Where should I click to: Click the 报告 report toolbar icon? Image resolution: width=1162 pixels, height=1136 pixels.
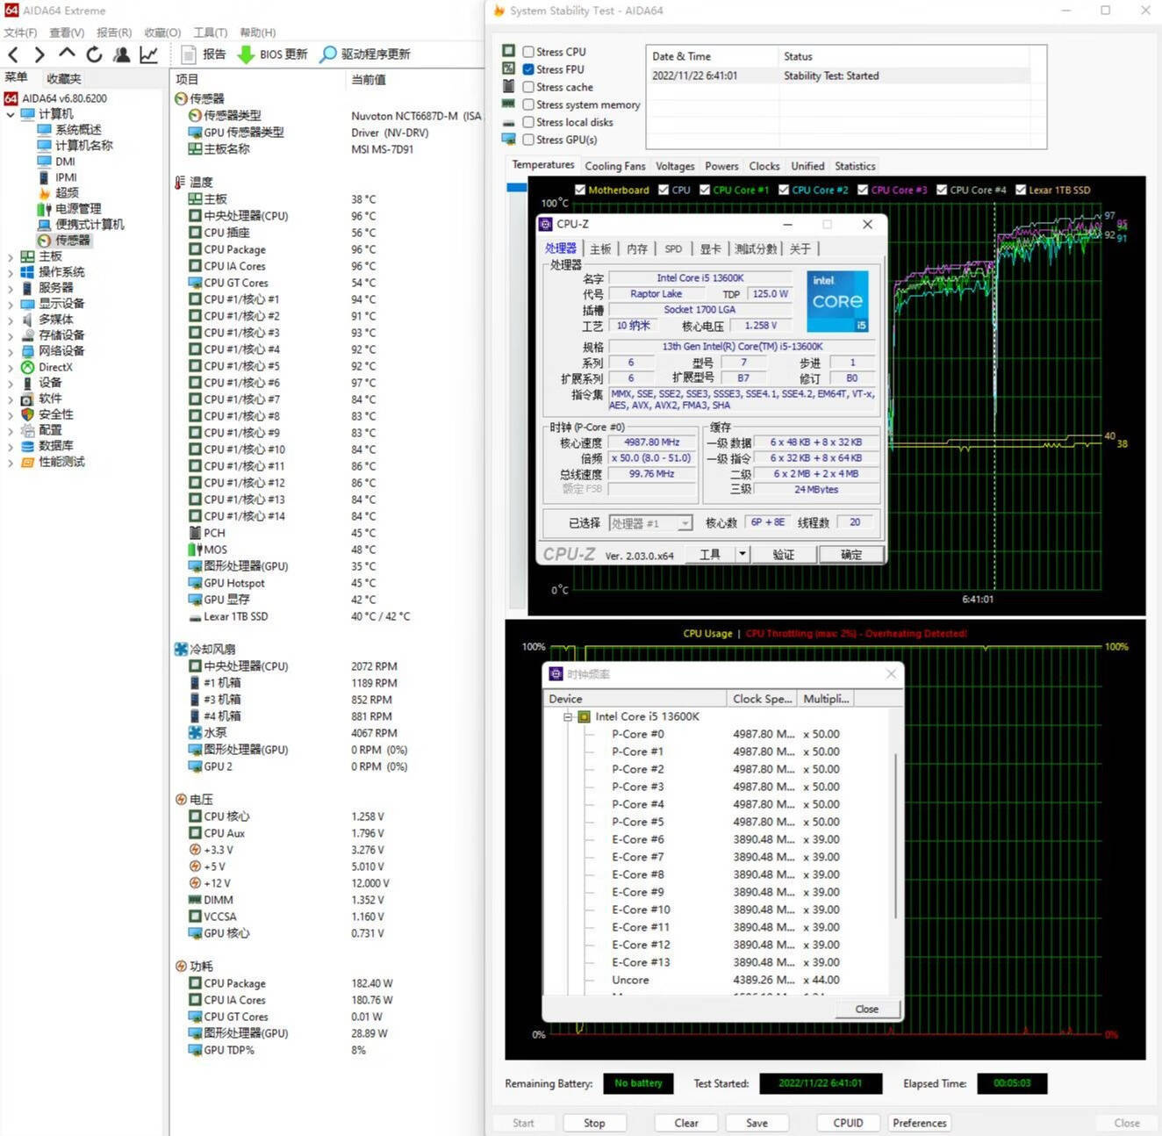click(x=188, y=54)
